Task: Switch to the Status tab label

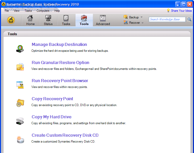Action: tap(48, 24)
